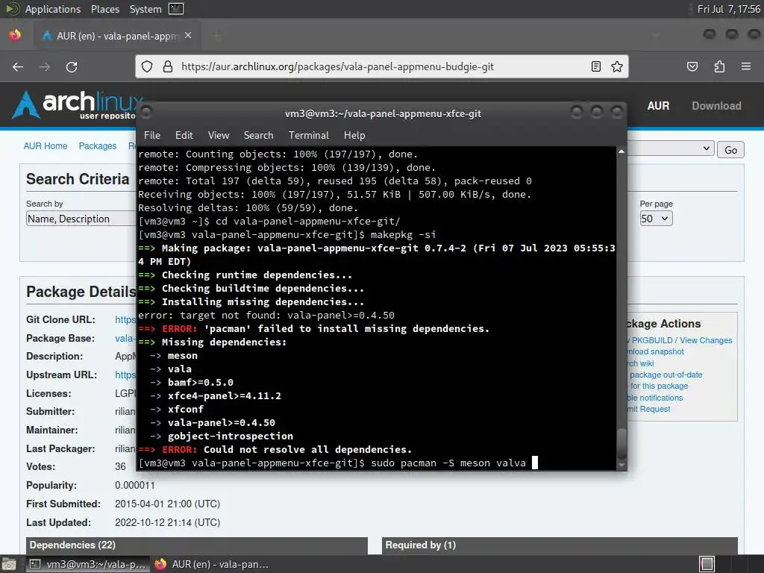Image resolution: width=764 pixels, height=573 pixels.
Task: Click Popularity value 0.000011
Action: (x=135, y=485)
